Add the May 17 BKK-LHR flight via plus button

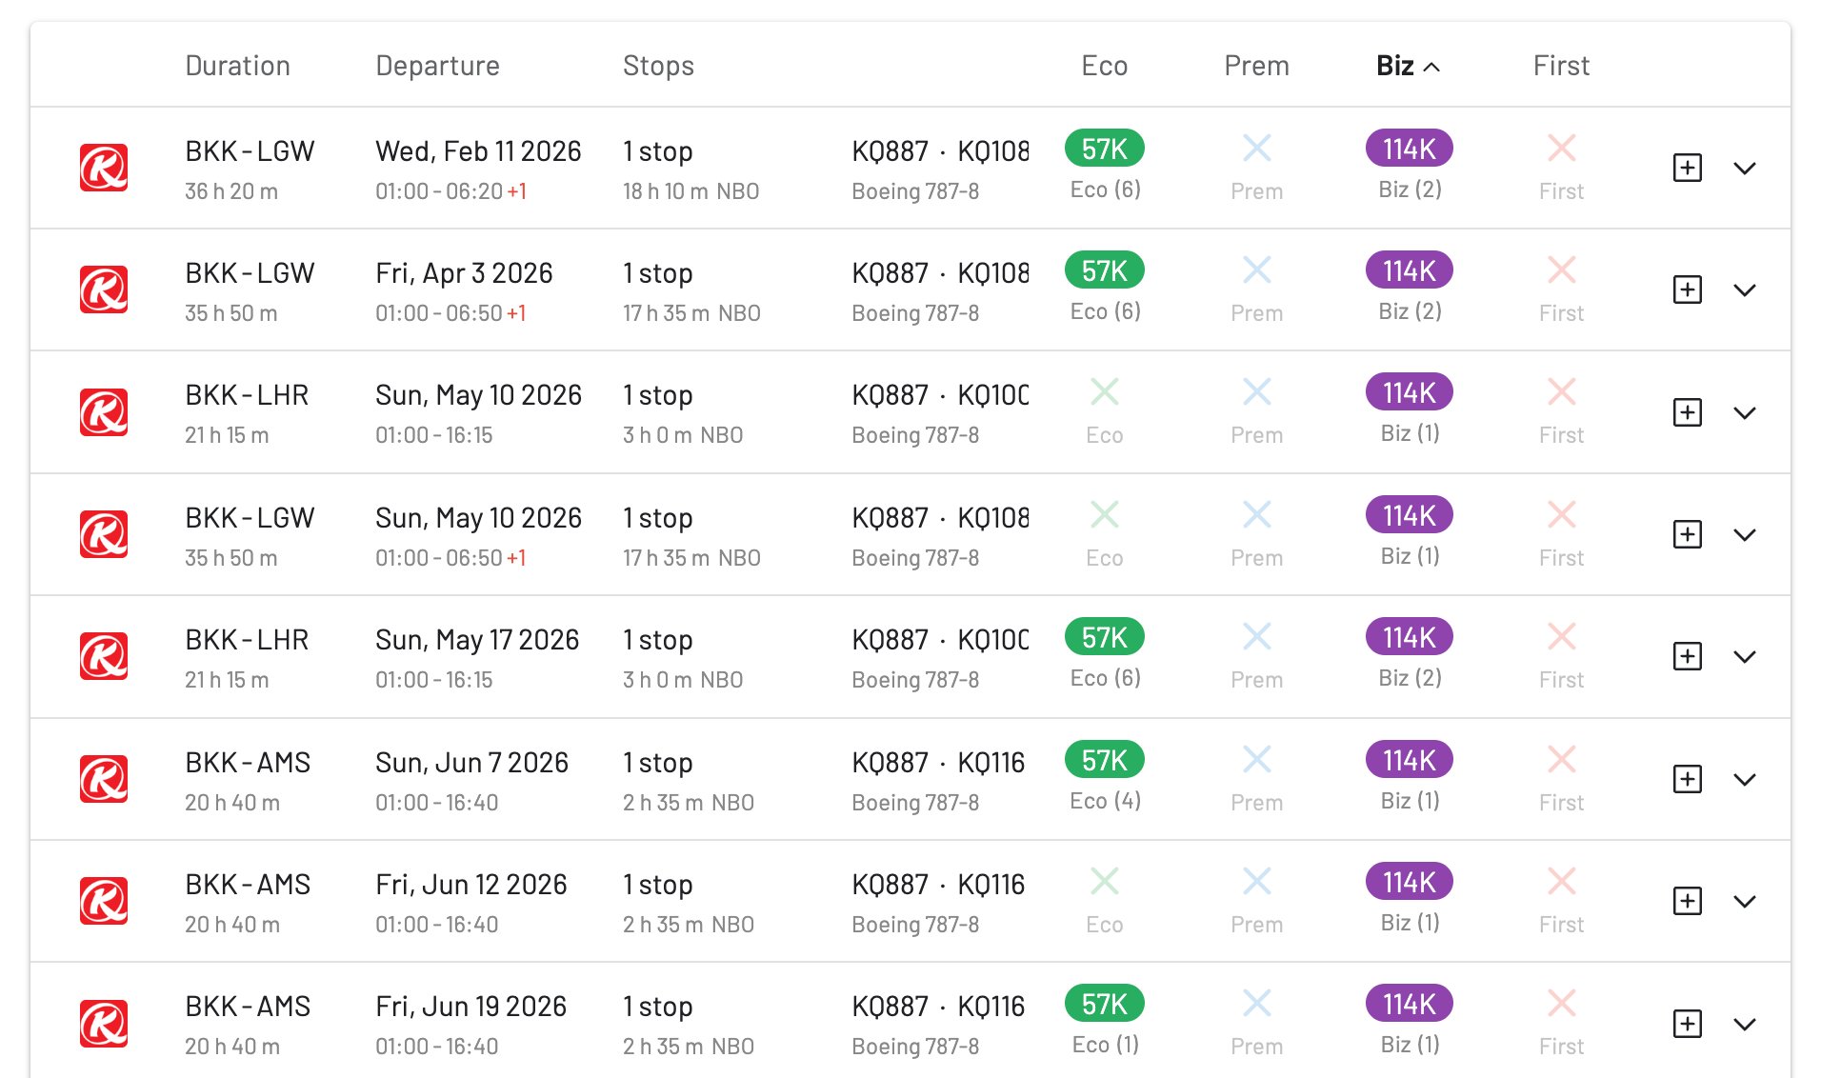(1688, 656)
